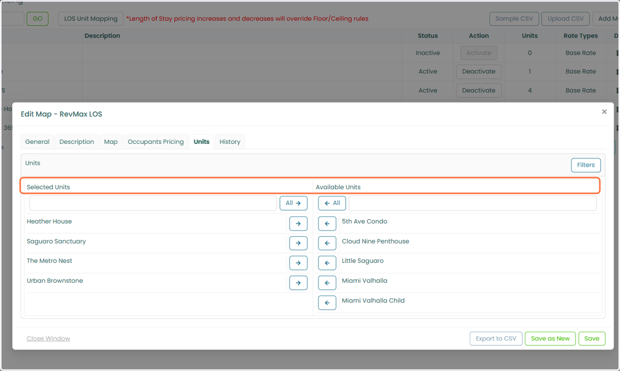Click the Description column header in background
Viewport: 620px width, 371px height.
(x=102, y=36)
